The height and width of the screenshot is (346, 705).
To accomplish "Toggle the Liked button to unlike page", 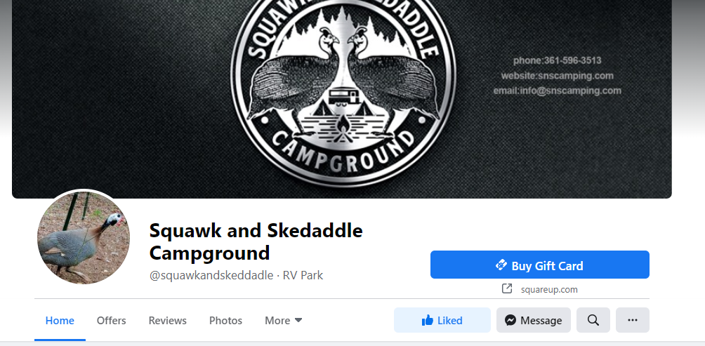I will pyautogui.click(x=442, y=321).
